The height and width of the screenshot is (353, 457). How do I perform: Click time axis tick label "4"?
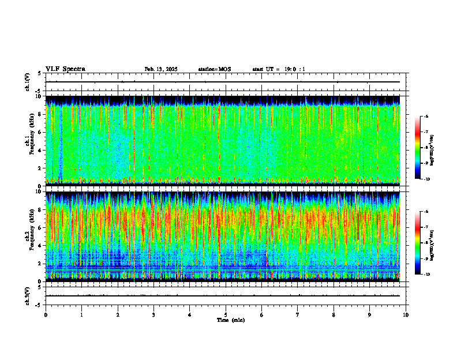[x=190, y=315]
